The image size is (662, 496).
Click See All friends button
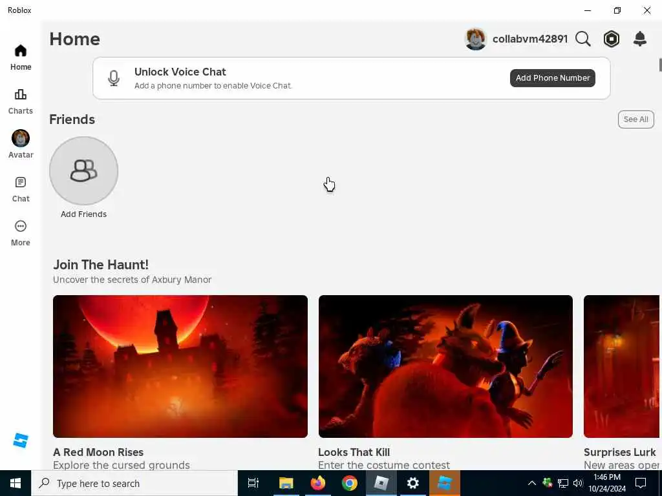(636, 119)
